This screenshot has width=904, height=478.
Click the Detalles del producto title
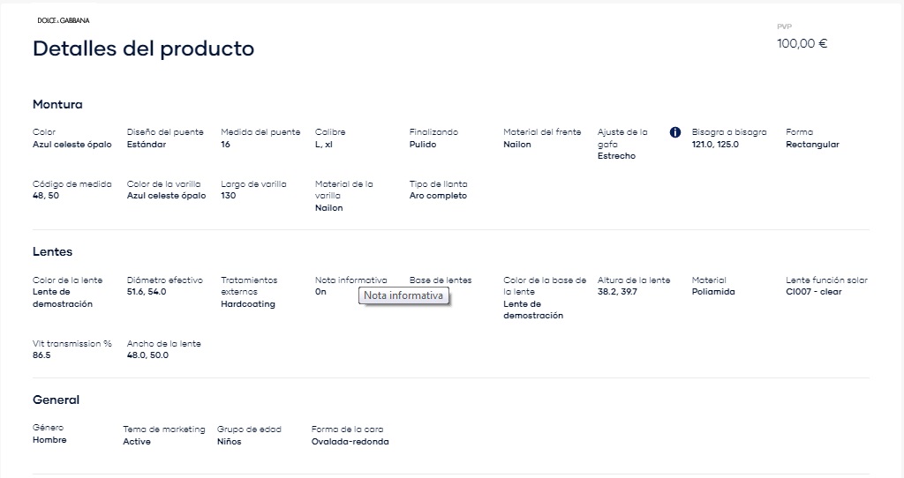pyautogui.click(x=144, y=49)
